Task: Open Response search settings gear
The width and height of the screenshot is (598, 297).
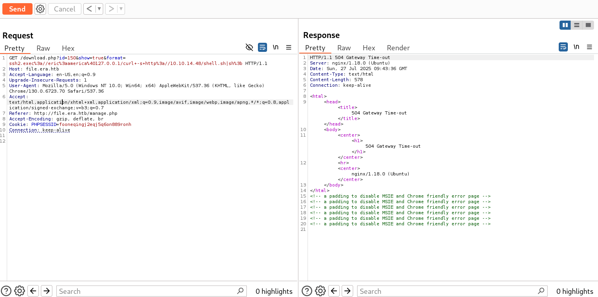Action: [320, 291]
